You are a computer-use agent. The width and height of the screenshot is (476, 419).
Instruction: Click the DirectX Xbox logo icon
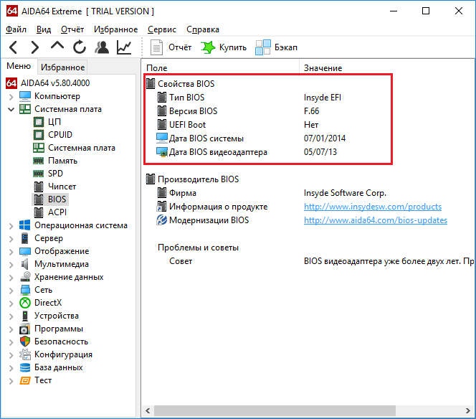click(x=25, y=303)
